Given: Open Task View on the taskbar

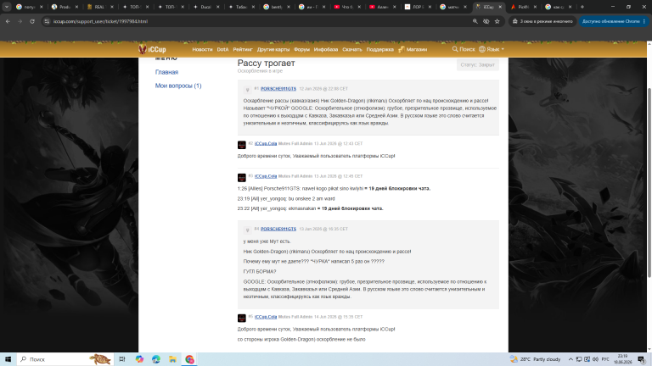Looking at the screenshot, I should [x=122, y=359].
